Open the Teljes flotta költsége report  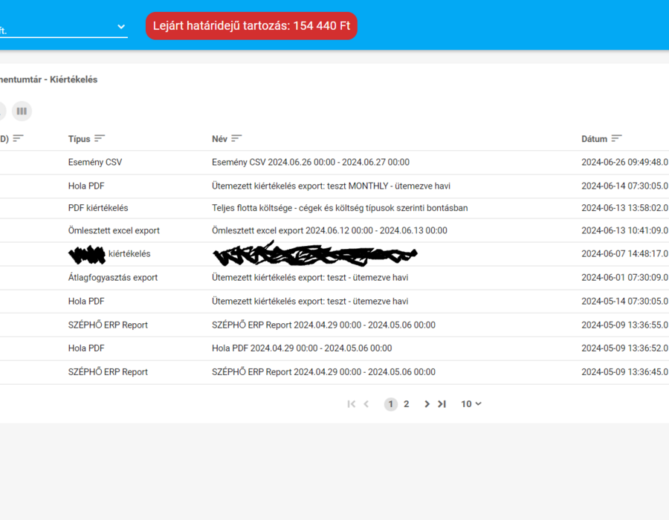[340, 208]
